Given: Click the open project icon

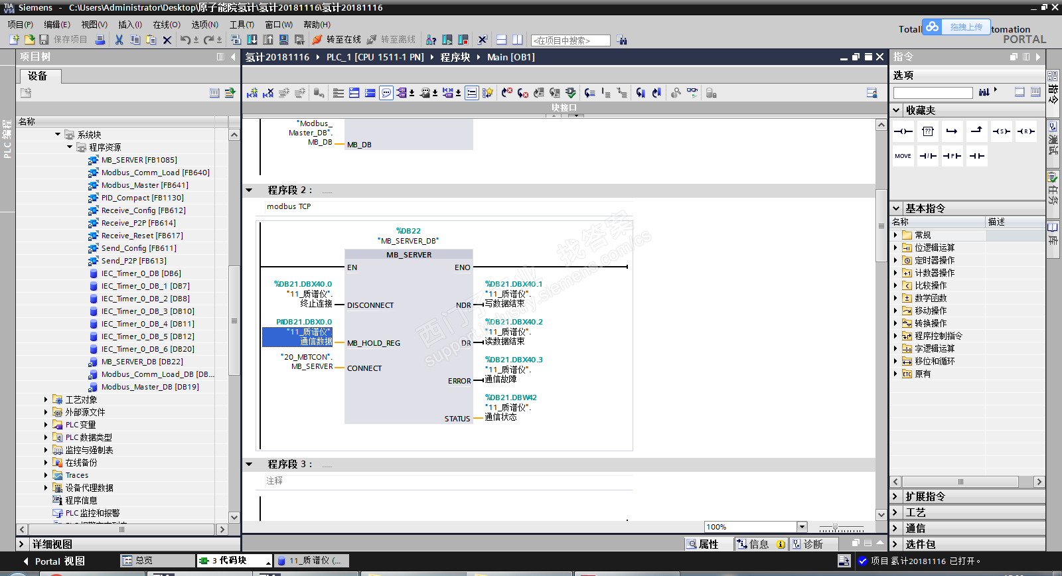Looking at the screenshot, I should point(29,40).
